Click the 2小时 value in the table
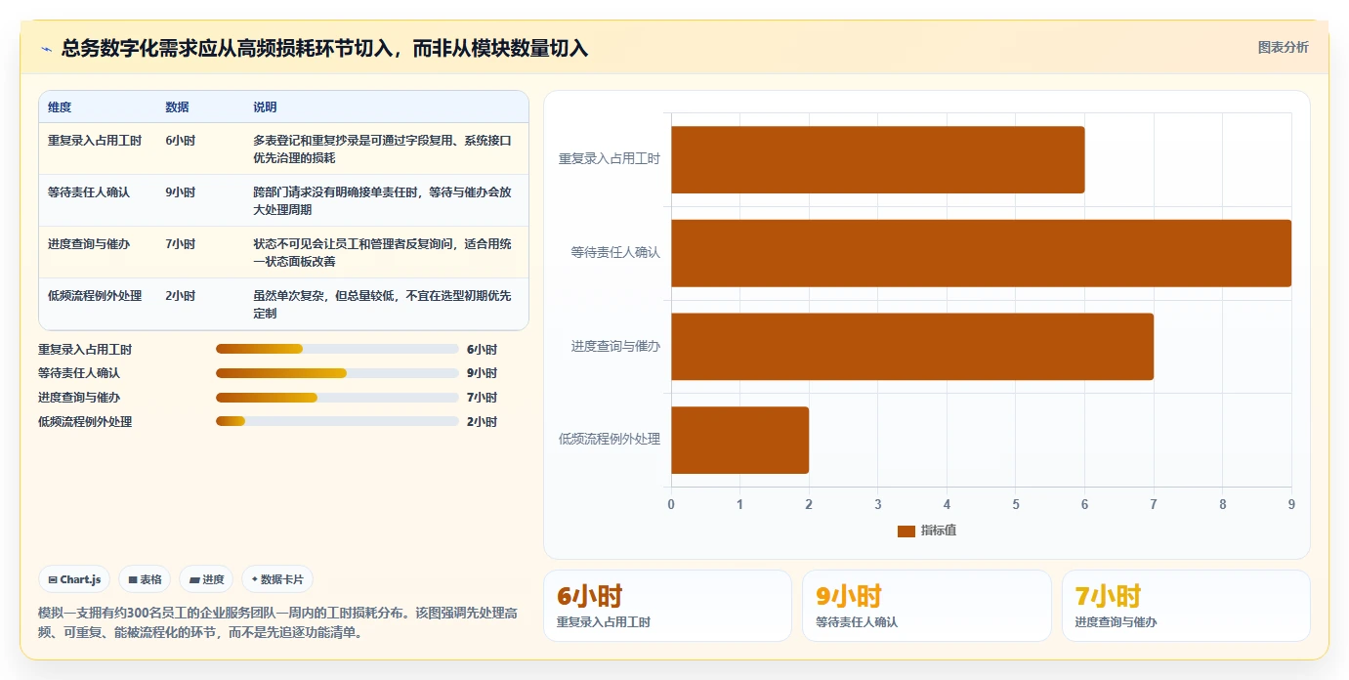The height and width of the screenshot is (680, 1349). (x=180, y=296)
